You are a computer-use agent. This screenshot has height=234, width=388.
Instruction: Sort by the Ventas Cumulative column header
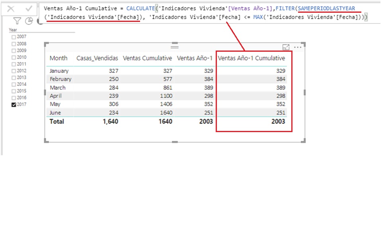148,58
